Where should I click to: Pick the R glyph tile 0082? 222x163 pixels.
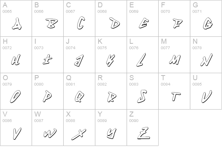tap(111, 91)
